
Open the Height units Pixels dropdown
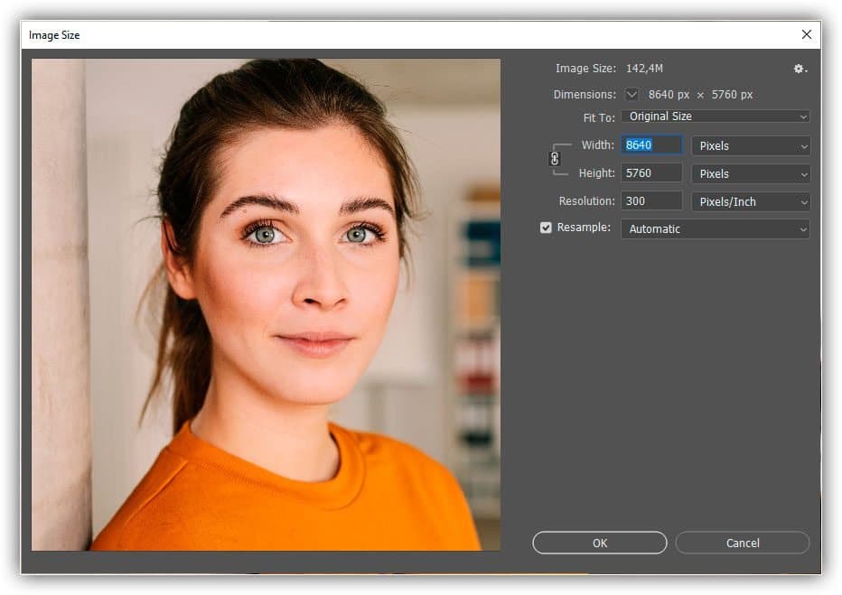tap(750, 174)
